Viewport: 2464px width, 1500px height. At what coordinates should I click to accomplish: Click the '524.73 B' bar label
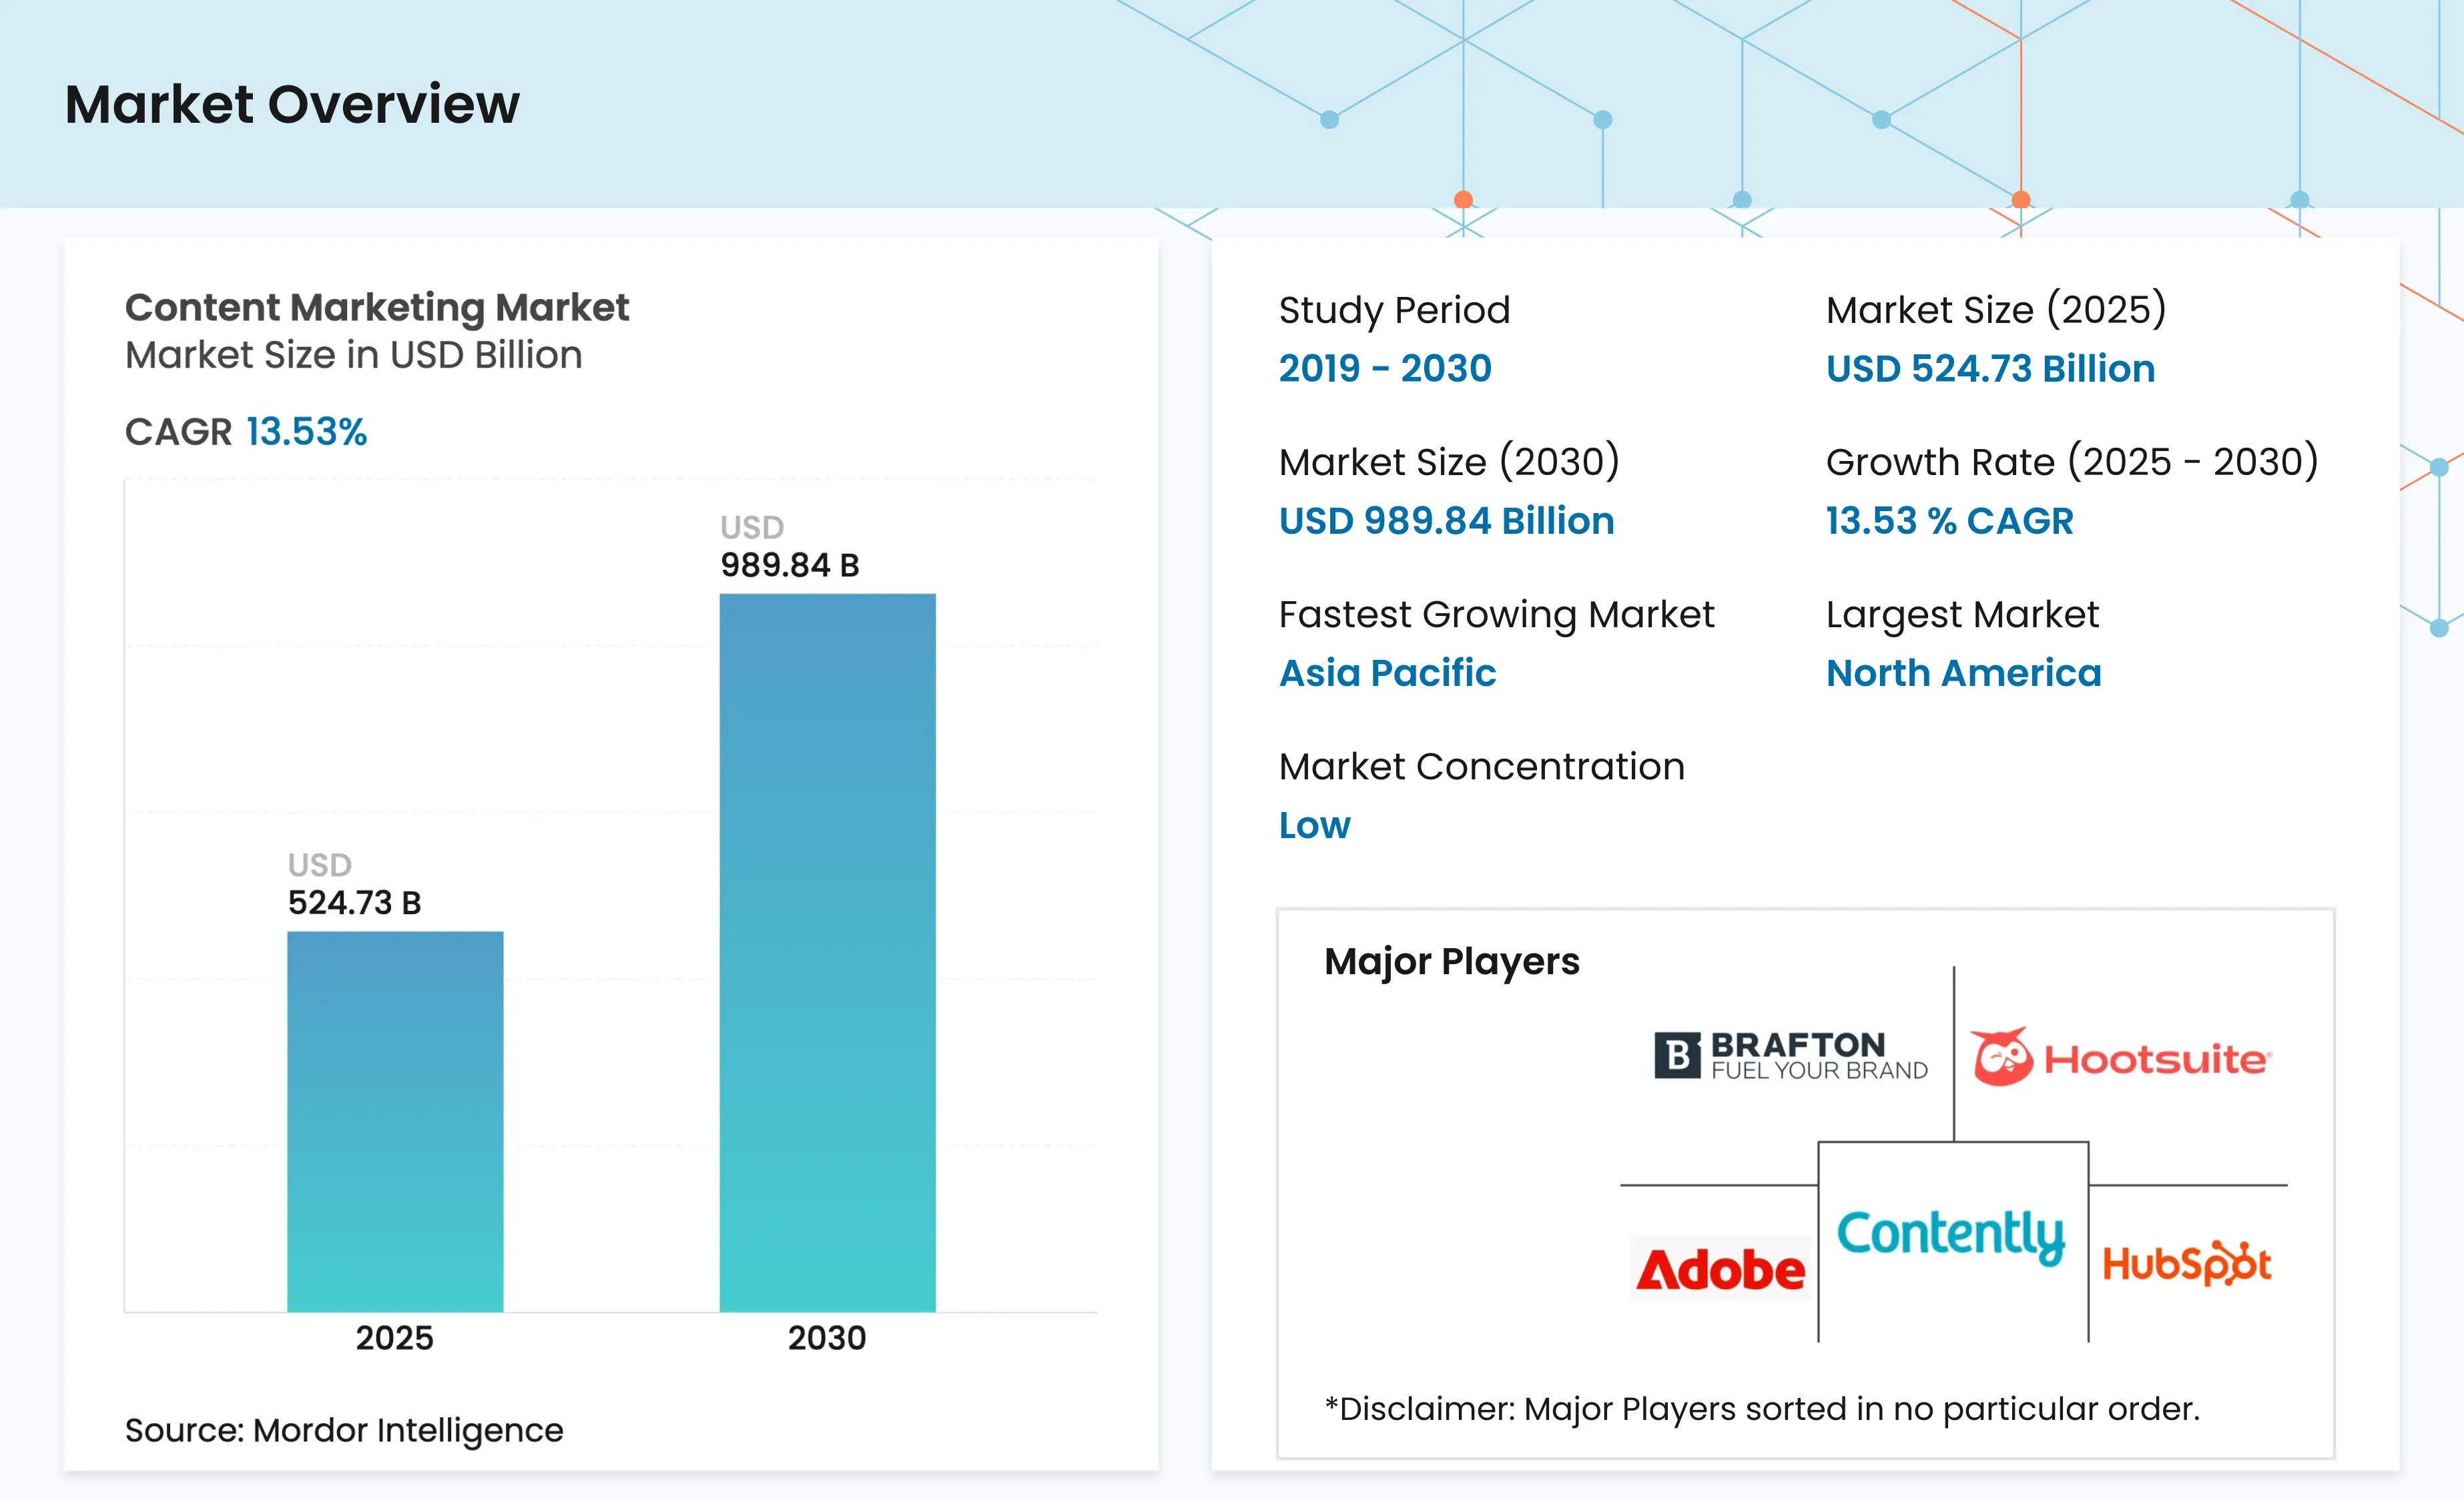pos(355,903)
